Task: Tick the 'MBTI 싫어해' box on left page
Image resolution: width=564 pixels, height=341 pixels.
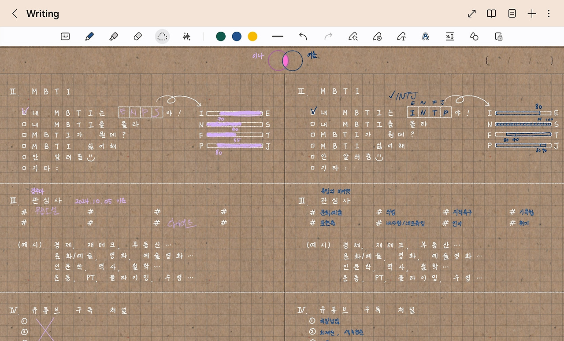Action: pyautogui.click(x=25, y=146)
